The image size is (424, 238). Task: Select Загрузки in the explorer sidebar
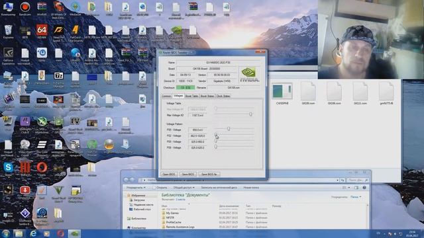point(137,200)
